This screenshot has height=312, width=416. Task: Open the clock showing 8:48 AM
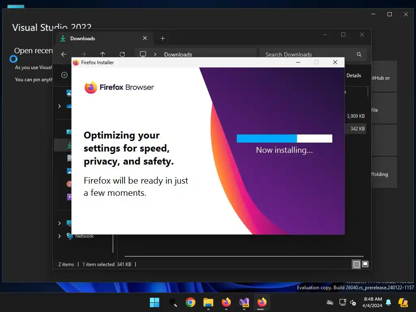tap(372, 302)
